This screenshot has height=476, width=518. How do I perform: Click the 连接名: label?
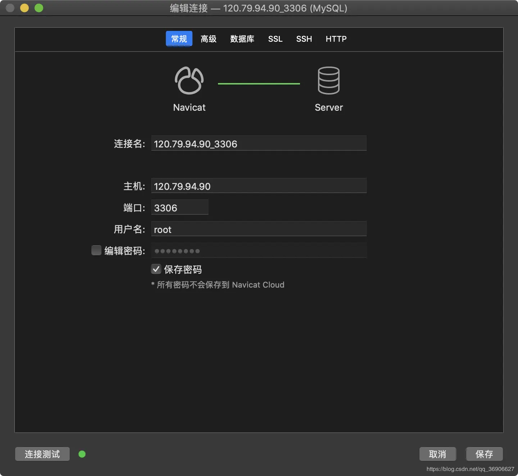click(129, 144)
